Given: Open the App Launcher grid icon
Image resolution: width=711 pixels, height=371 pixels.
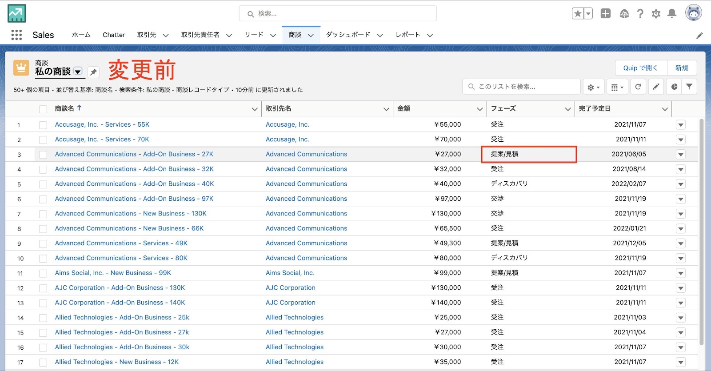Looking at the screenshot, I should pyautogui.click(x=16, y=35).
